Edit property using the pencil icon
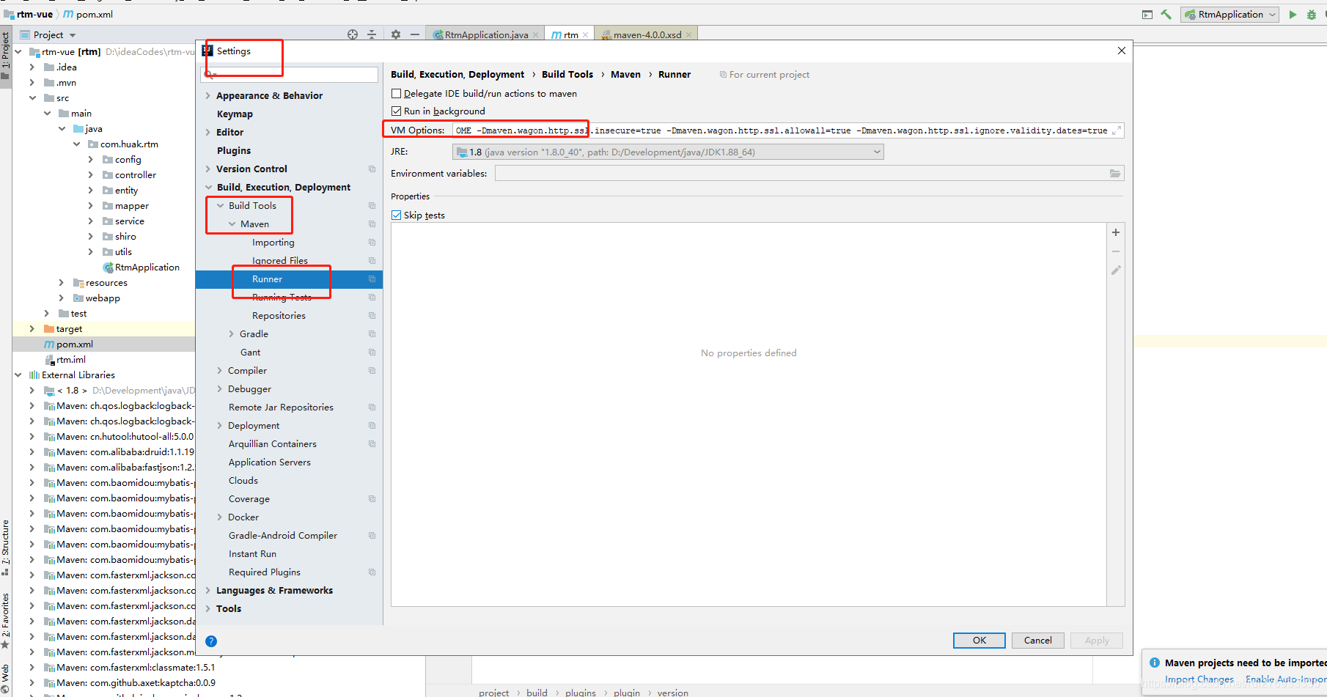 coord(1115,270)
